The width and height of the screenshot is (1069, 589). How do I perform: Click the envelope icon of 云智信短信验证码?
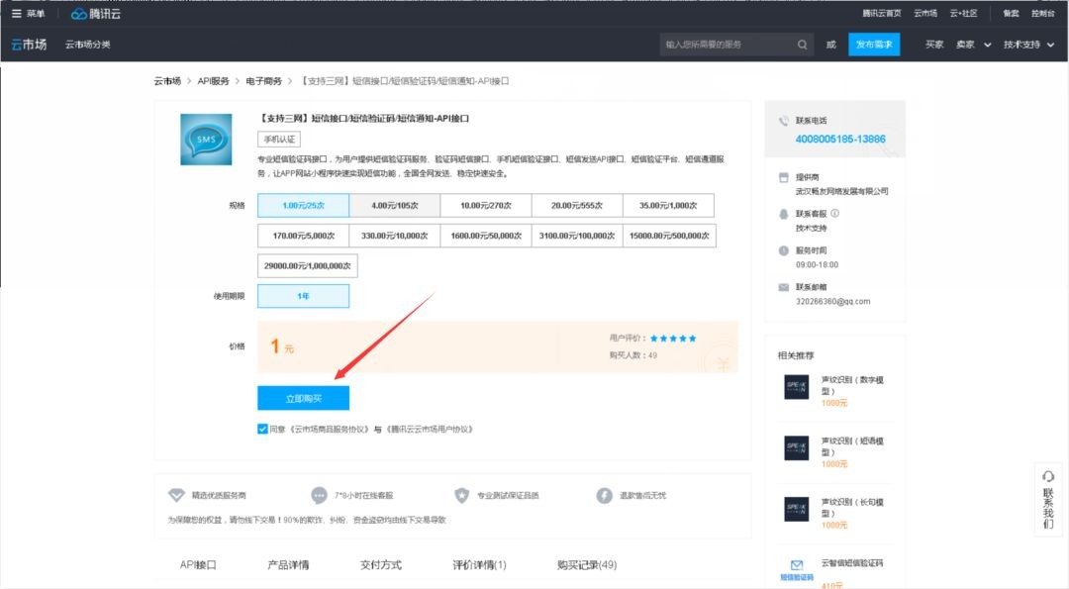click(x=796, y=565)
